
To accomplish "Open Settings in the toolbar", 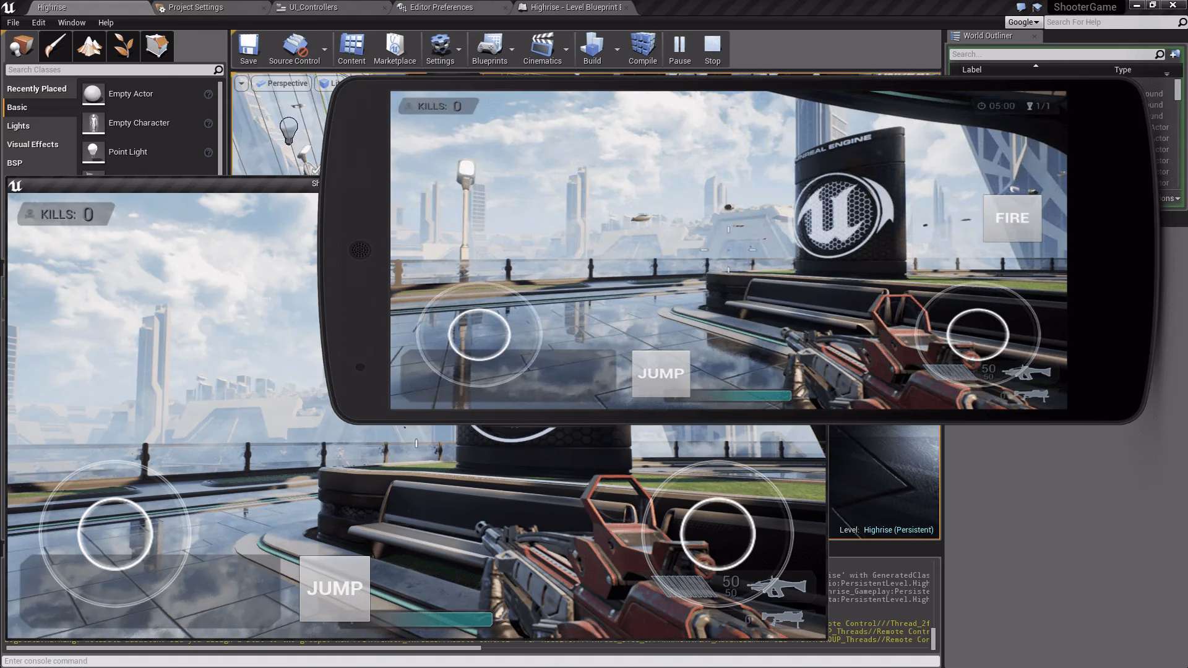I will (440, 49).
